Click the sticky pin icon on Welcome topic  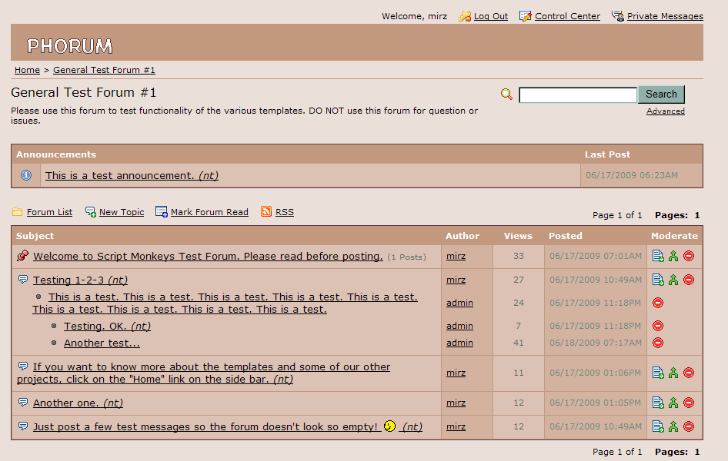pos(22,256)
